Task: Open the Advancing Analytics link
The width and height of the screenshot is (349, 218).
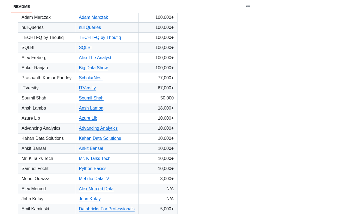Action: coord(98,128)
